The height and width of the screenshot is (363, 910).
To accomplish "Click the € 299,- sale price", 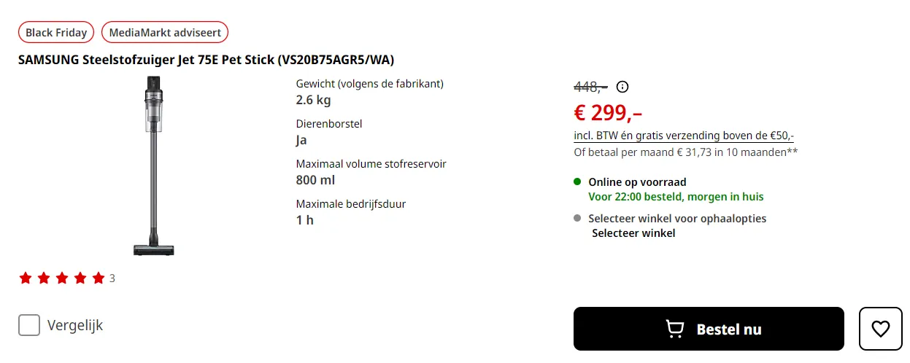I will [x=608, y=112].
